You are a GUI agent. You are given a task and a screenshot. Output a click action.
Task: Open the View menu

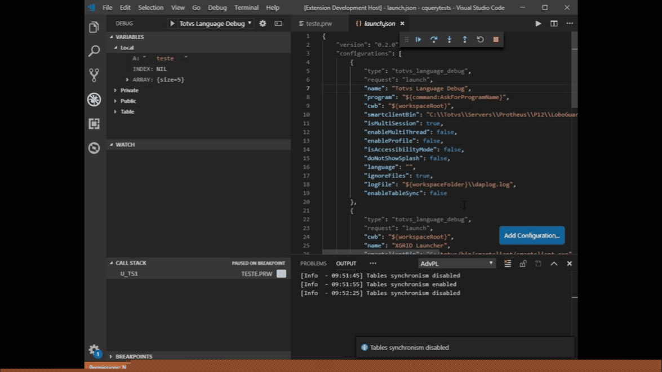tap(177, 7)
